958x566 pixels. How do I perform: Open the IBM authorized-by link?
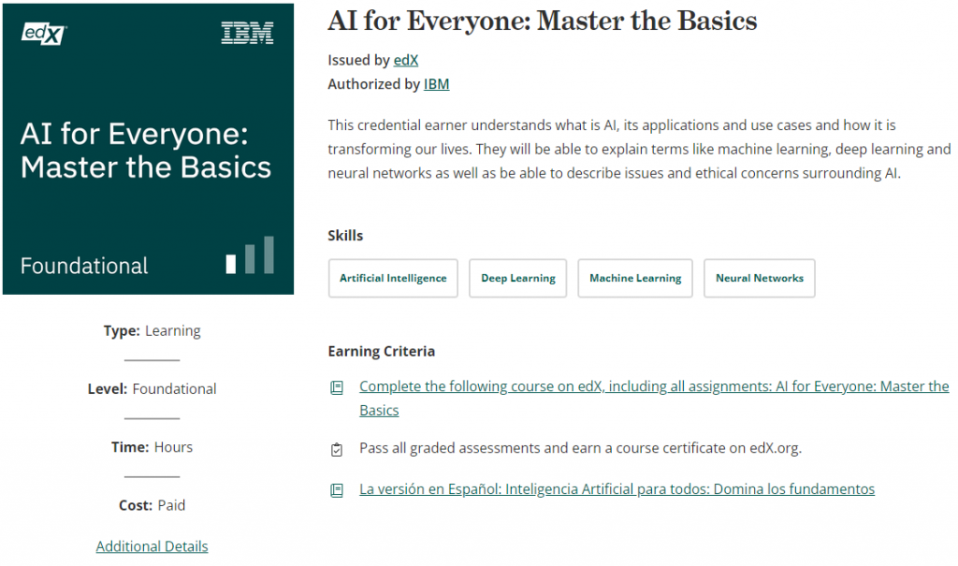click(436, 84)
